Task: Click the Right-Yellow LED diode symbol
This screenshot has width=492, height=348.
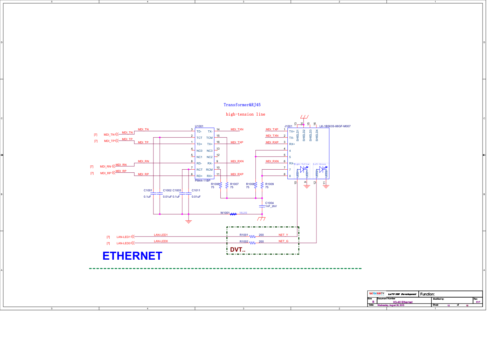Action: coord(303,169)
